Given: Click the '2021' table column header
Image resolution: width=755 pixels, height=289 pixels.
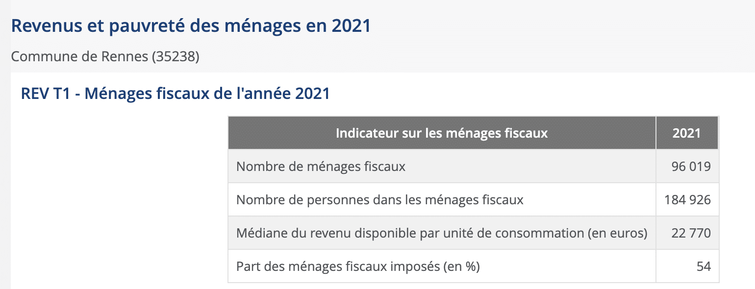Looking at the screenshot, I should pos(686,133).
